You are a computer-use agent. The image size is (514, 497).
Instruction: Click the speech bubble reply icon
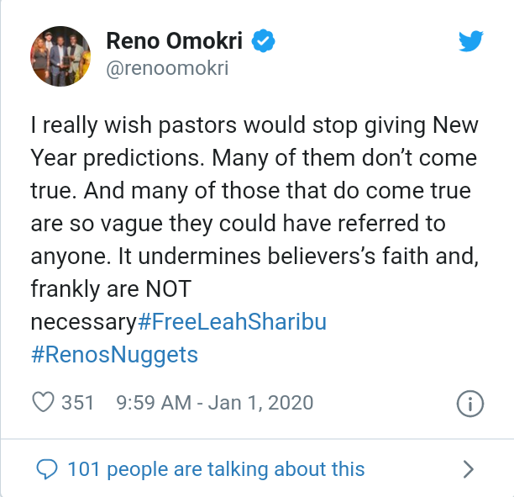(47, 468)
